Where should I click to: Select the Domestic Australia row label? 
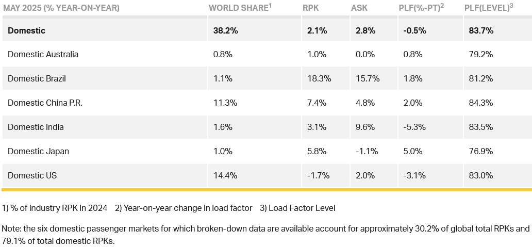point(43,54)
